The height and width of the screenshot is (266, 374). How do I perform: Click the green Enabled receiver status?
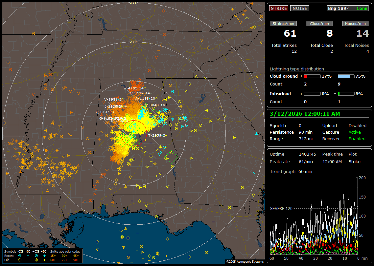click(x=357, y=139)
